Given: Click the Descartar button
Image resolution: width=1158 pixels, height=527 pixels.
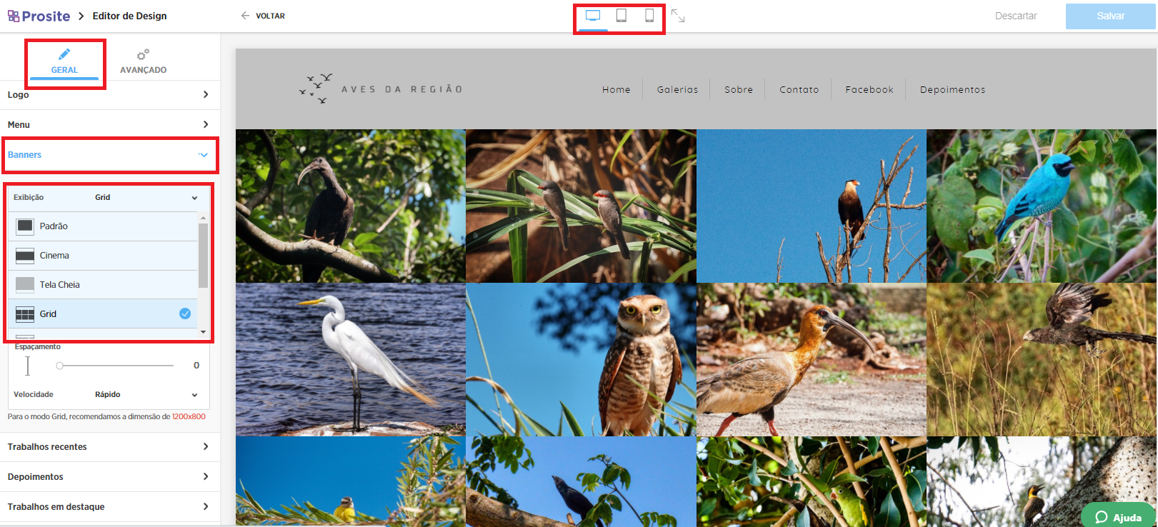Looking at the screenshot, I should point(1016,16).
